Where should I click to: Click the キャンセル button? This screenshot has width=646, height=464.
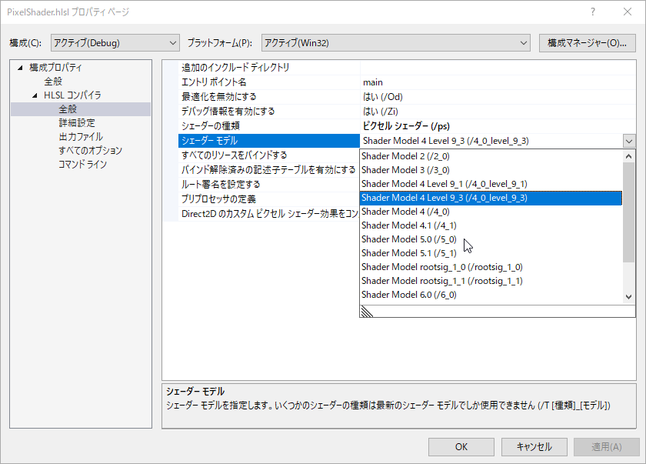pos(534,447)
